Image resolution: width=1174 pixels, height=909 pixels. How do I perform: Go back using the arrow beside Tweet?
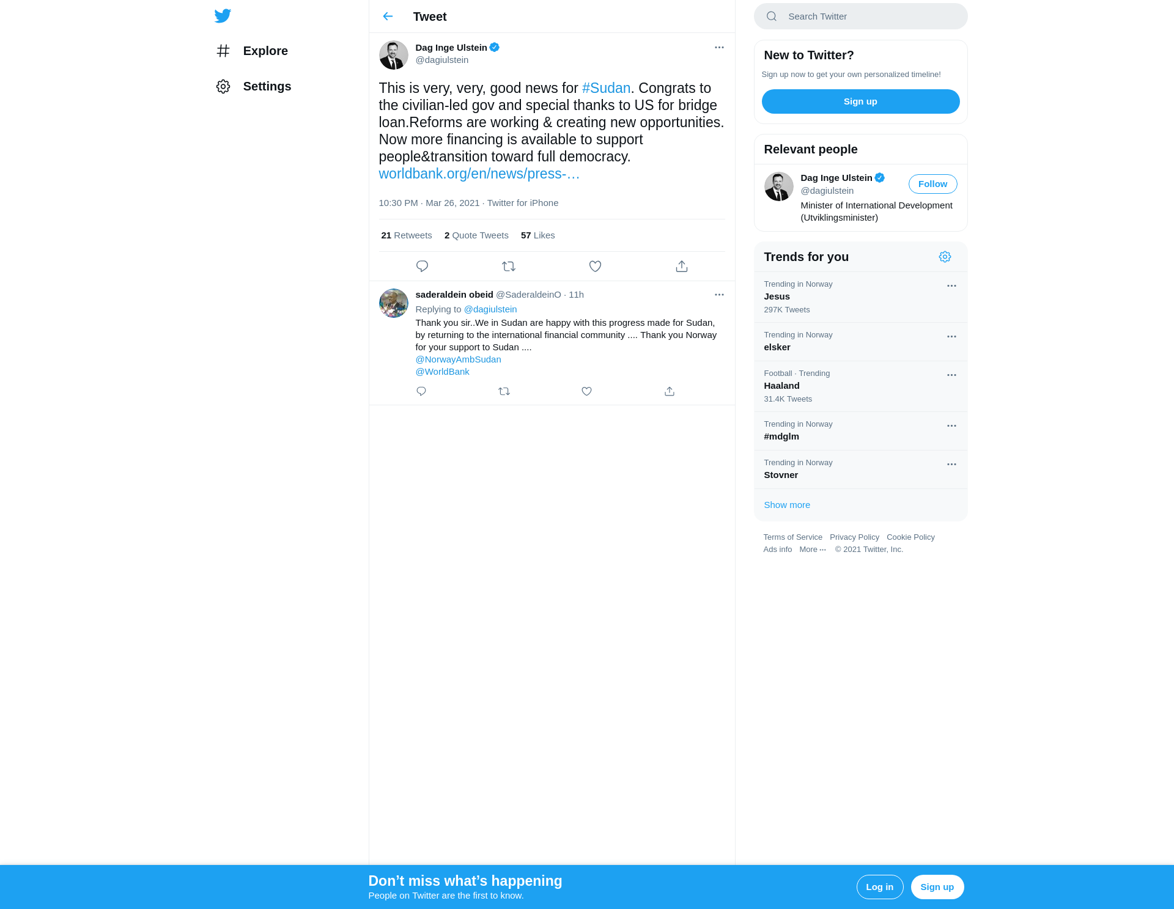(x=388, y=17)
